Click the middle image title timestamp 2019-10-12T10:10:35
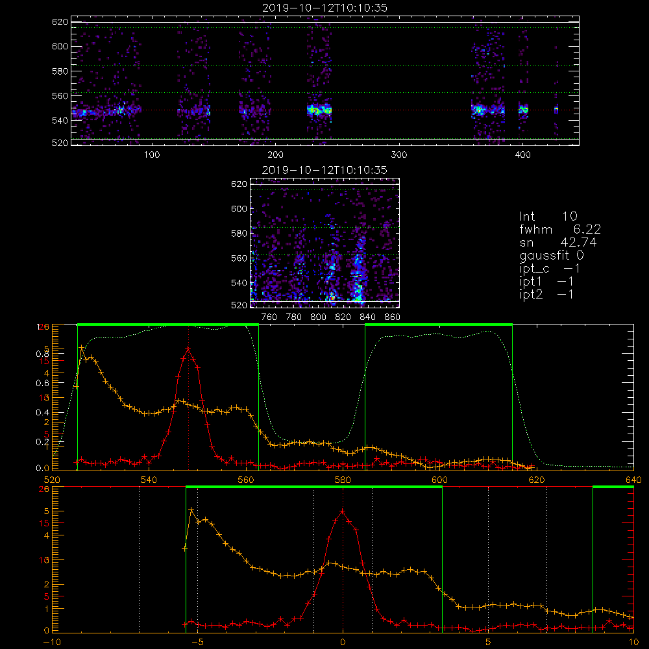 coord(324,170)
